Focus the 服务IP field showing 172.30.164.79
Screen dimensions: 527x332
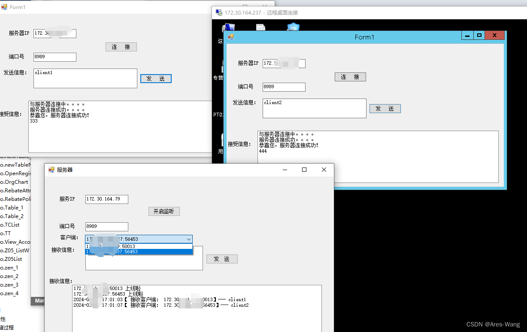point(107,199)
